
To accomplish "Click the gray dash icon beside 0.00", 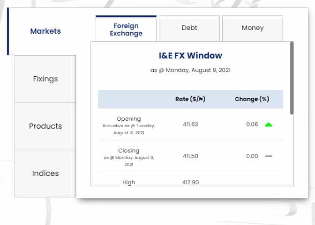I will [269, 156].
